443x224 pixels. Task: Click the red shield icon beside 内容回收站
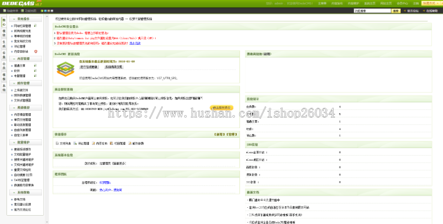point(35,51)
